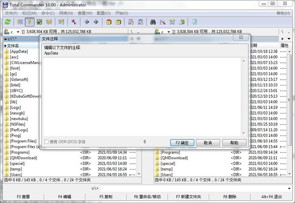
Task: Open the notepad icon in toolbar
Action: coord(195,22)
